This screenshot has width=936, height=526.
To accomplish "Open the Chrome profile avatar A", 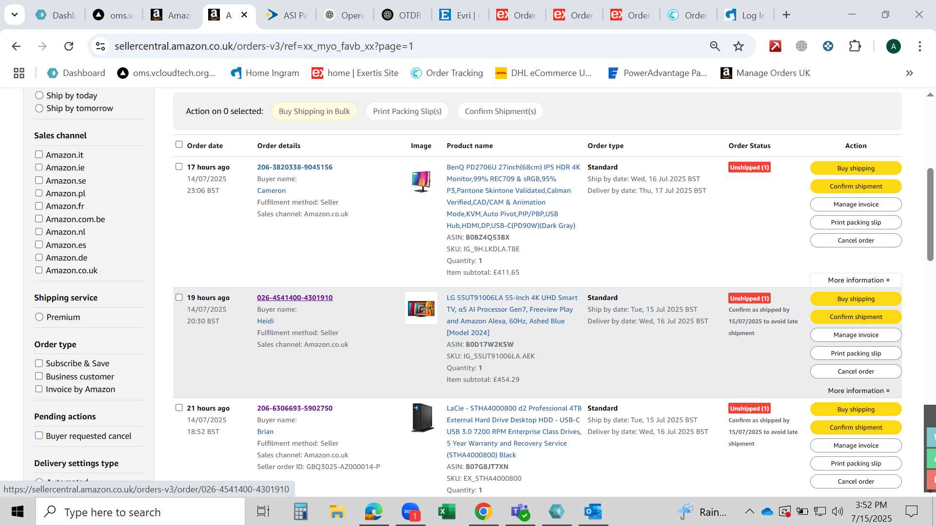I will (893, 46).
